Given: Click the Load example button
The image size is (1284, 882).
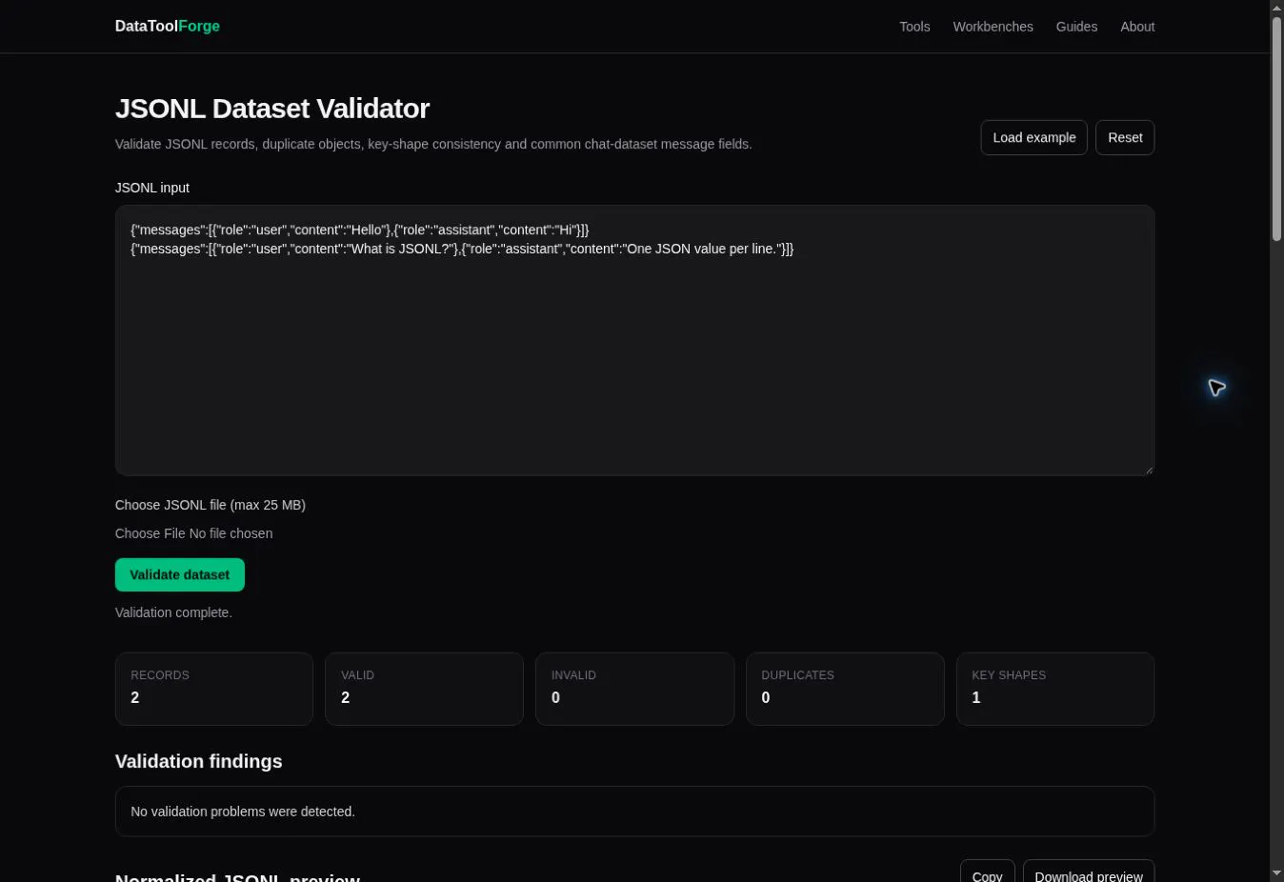Looking at the screenshot, I should coord(1033,137).
